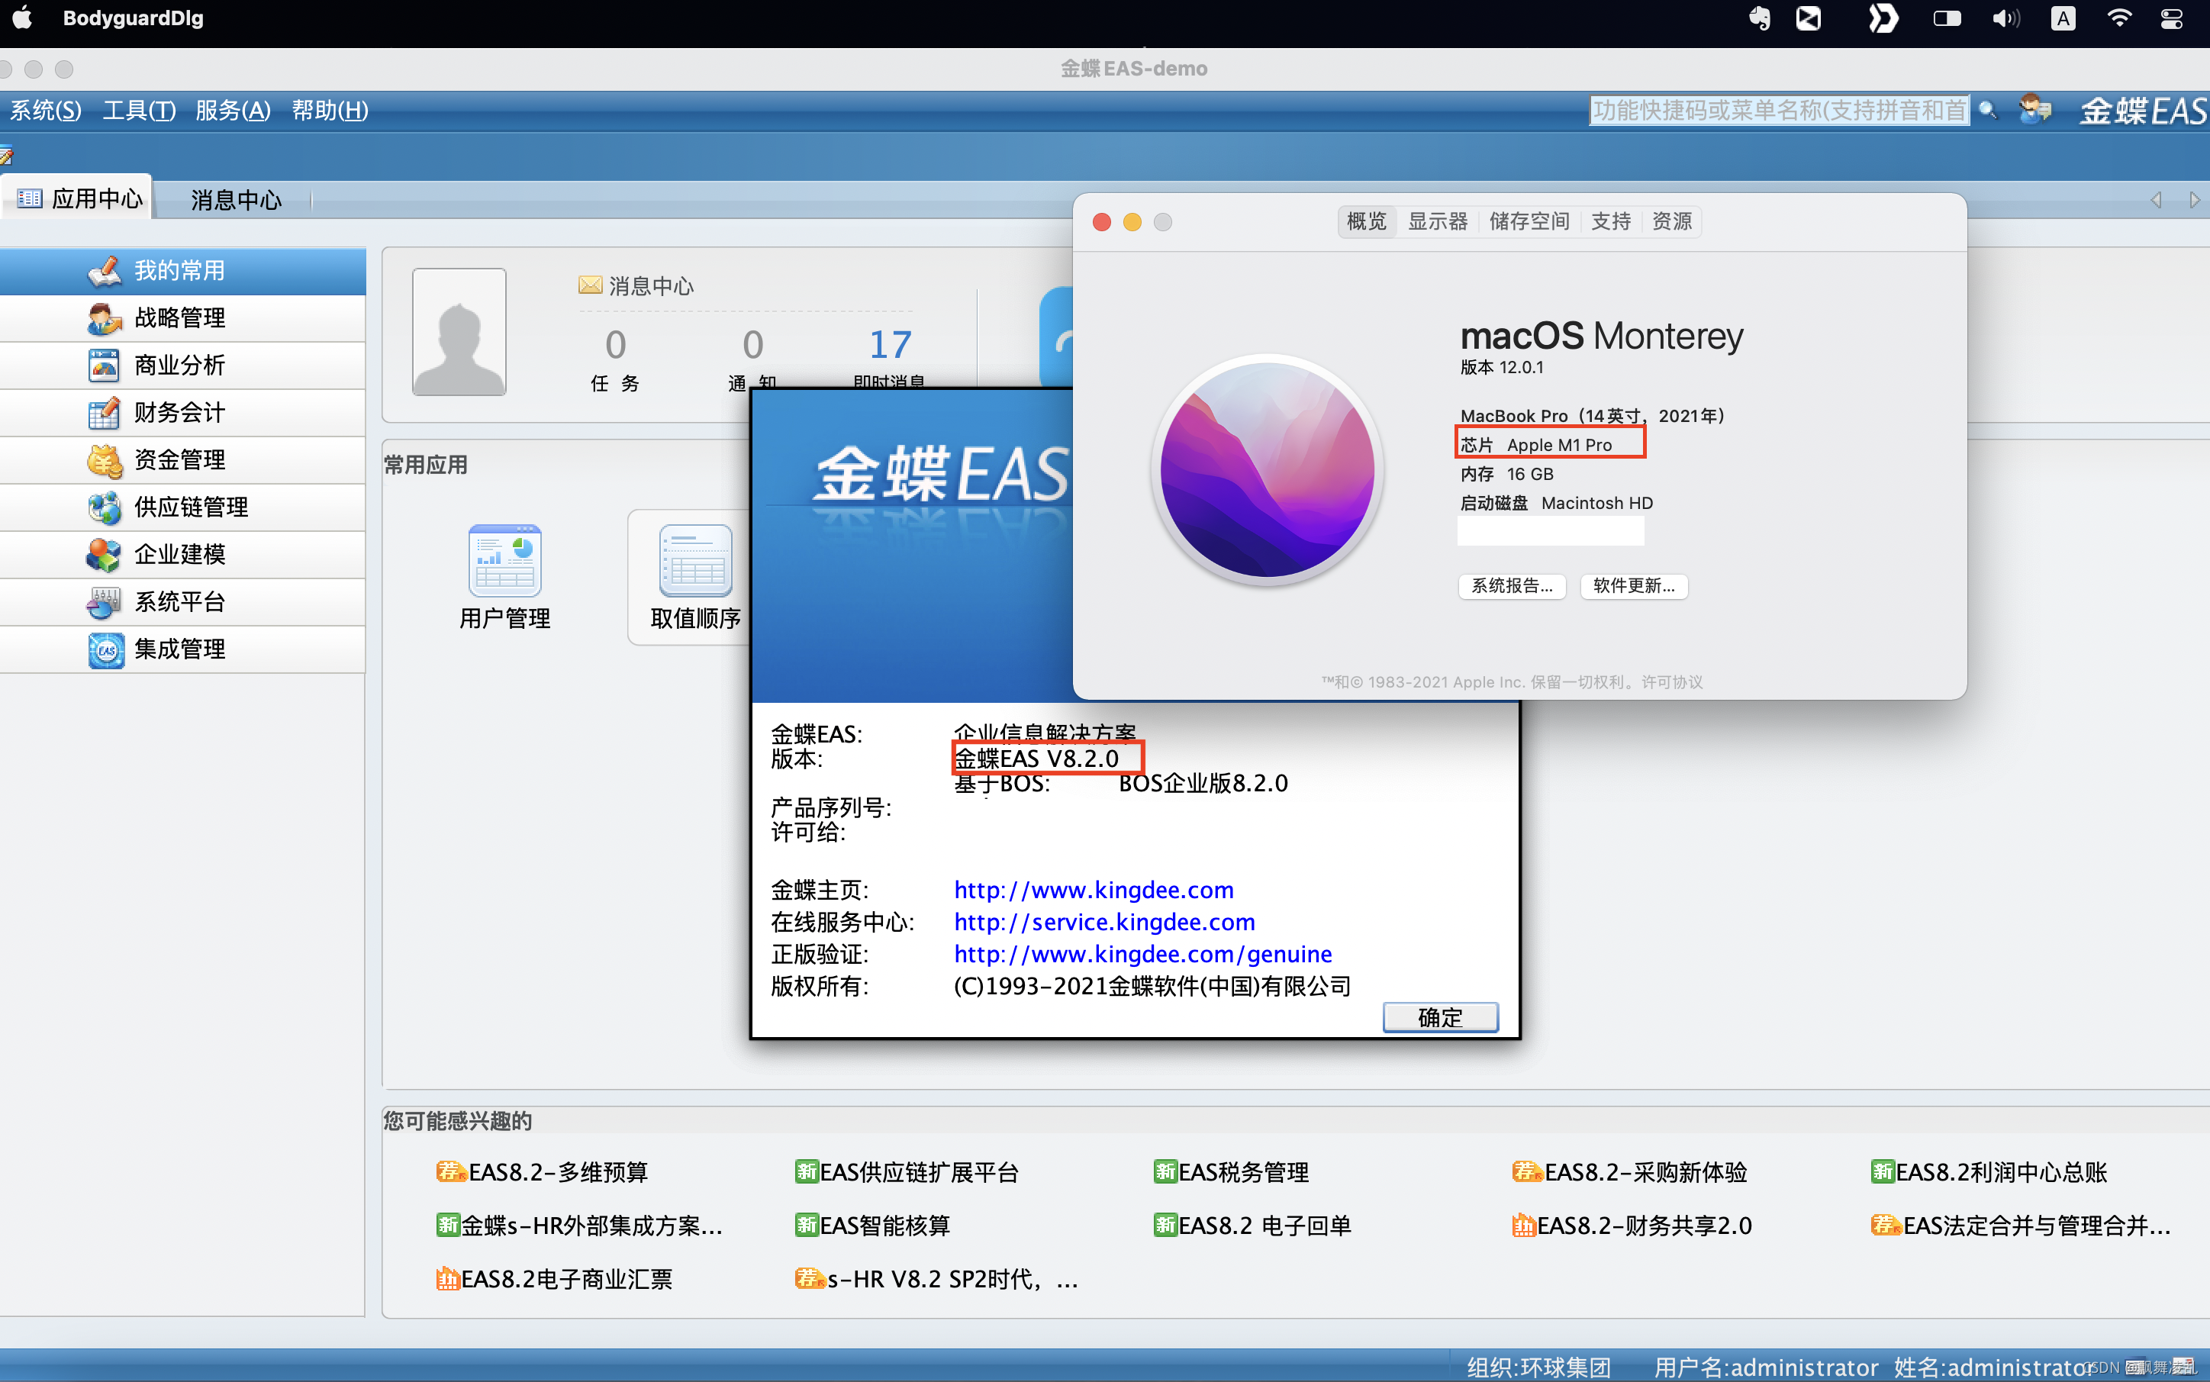Image resolution: width=2210 pixels, height=1382 pixels.
Task: Select 战略管理 module icon
Action: [x=105, y=318]
